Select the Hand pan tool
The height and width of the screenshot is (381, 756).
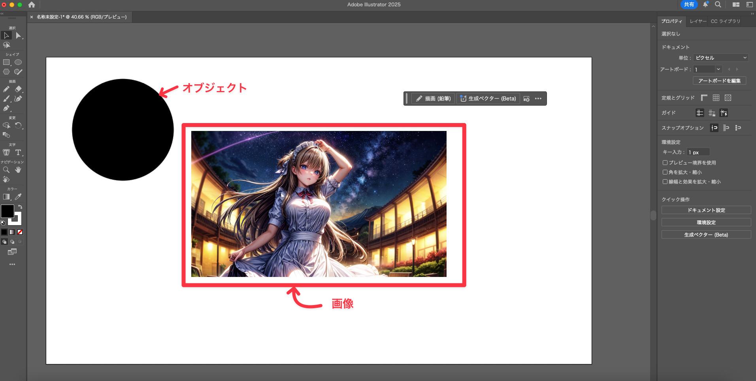18,170
